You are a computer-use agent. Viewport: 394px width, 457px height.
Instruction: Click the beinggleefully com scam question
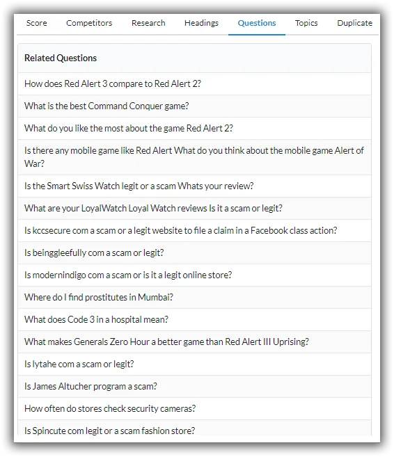pyautogui.click(x=194, y=252)
